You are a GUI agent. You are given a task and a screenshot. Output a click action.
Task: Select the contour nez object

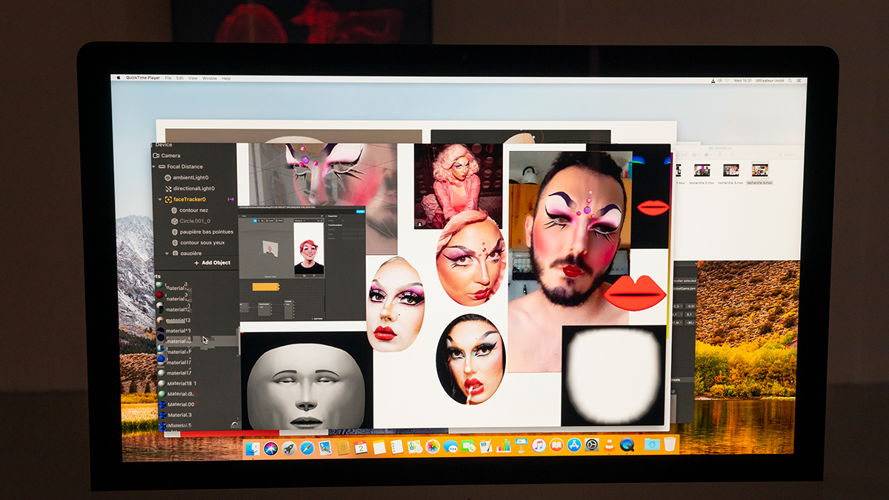pyautogui.click(x=193, y=210)
